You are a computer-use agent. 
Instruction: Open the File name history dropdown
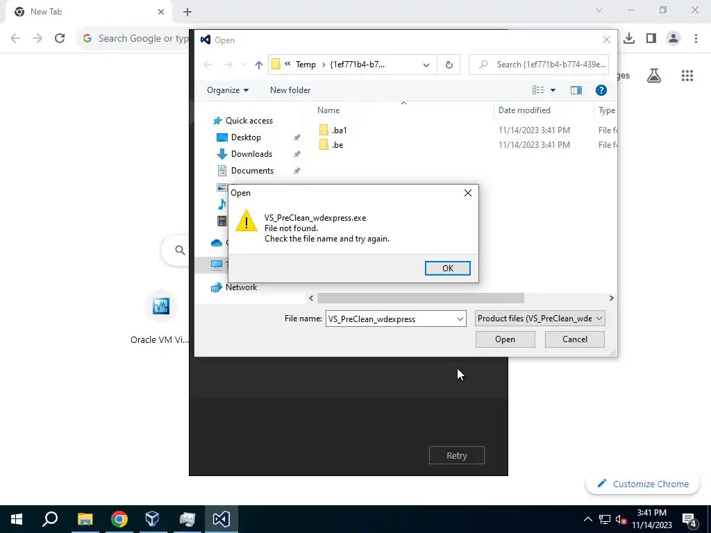pyautogui.click(x=460, y=319)
